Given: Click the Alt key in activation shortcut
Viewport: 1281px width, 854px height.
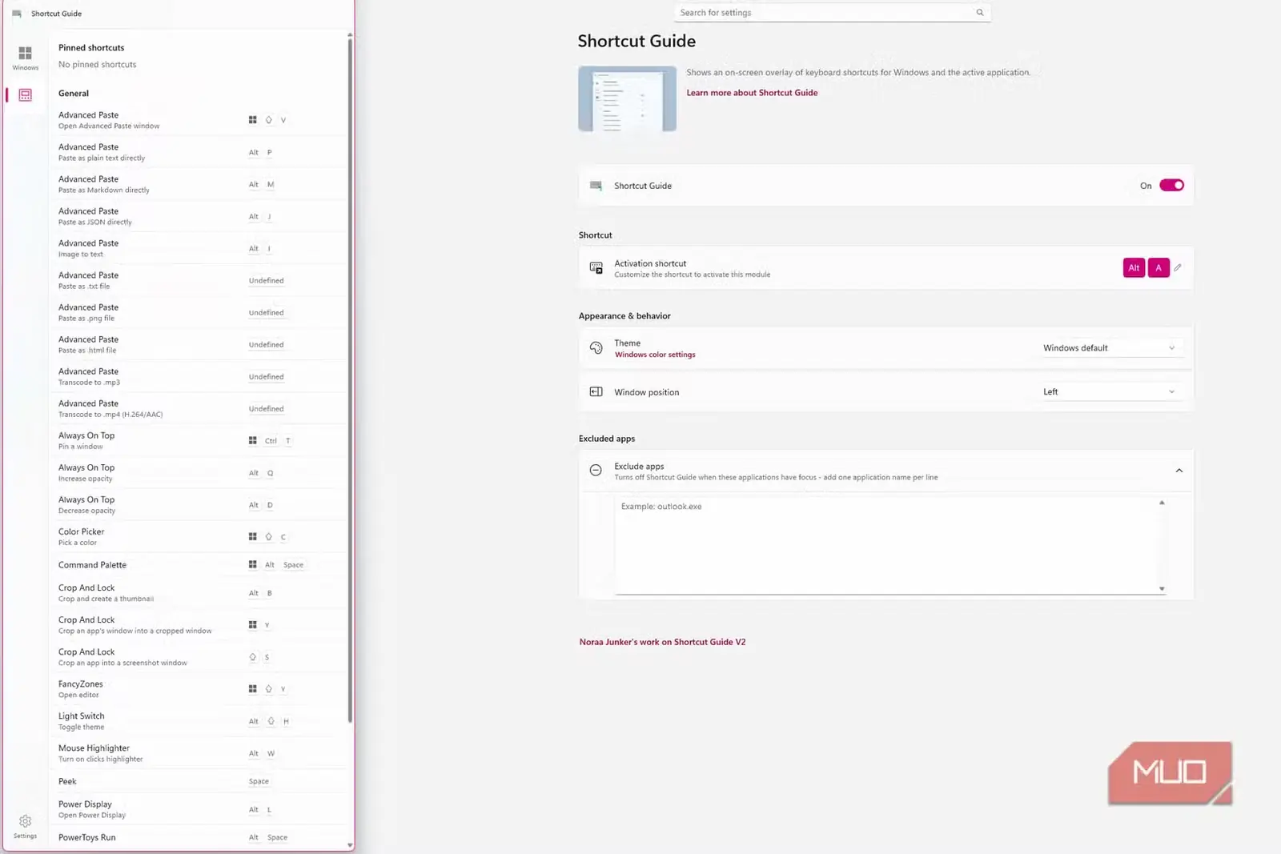Looking at the screenshot, I should coord(1134,267).
